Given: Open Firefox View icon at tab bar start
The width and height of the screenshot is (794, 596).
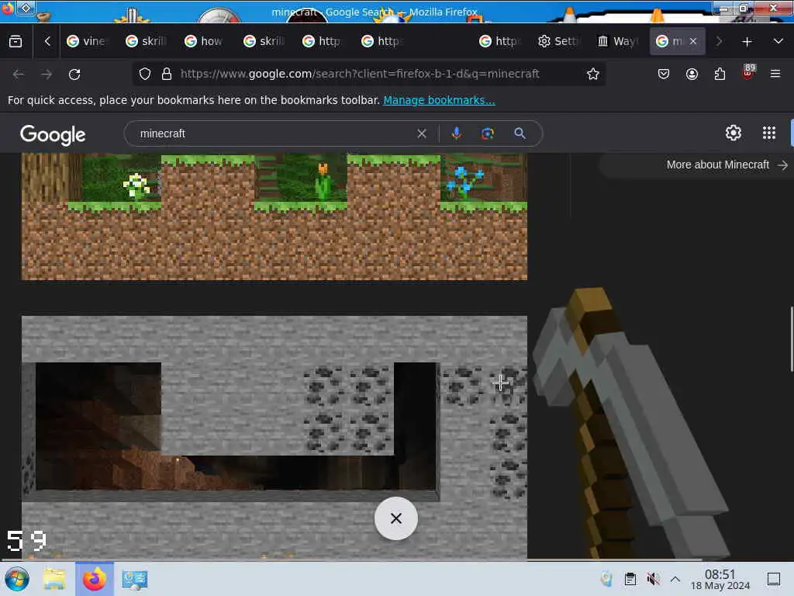Looking at the screenshot, I should [16, 41].
